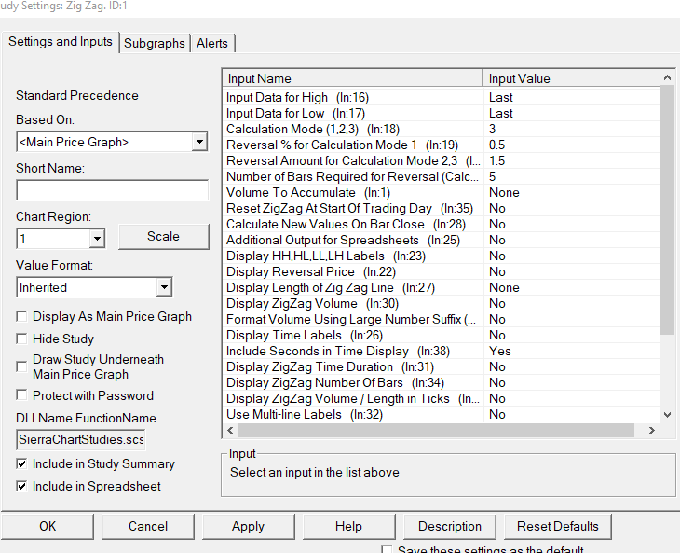Click the Reset Defaults button
680x553 pixels.
558,526
